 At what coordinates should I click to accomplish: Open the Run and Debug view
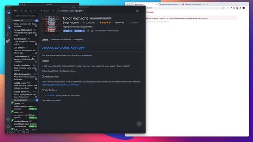(8, 34)
